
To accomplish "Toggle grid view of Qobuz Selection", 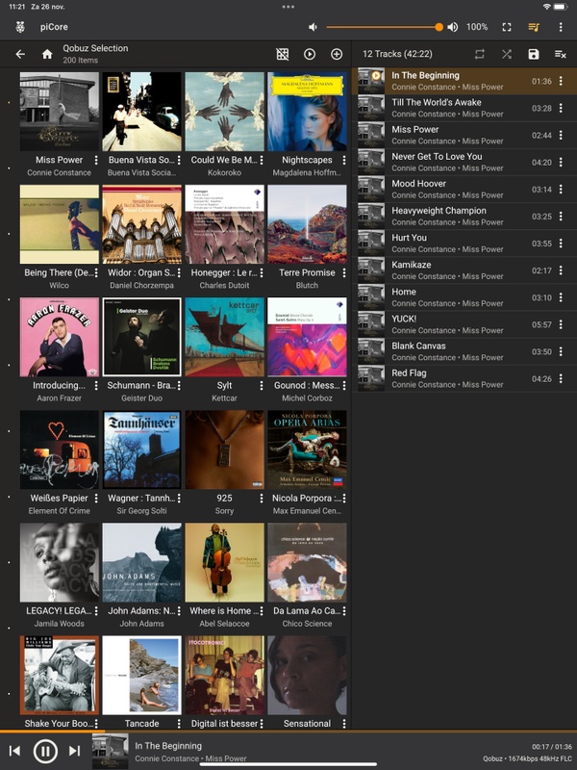I will click(283, 54).
